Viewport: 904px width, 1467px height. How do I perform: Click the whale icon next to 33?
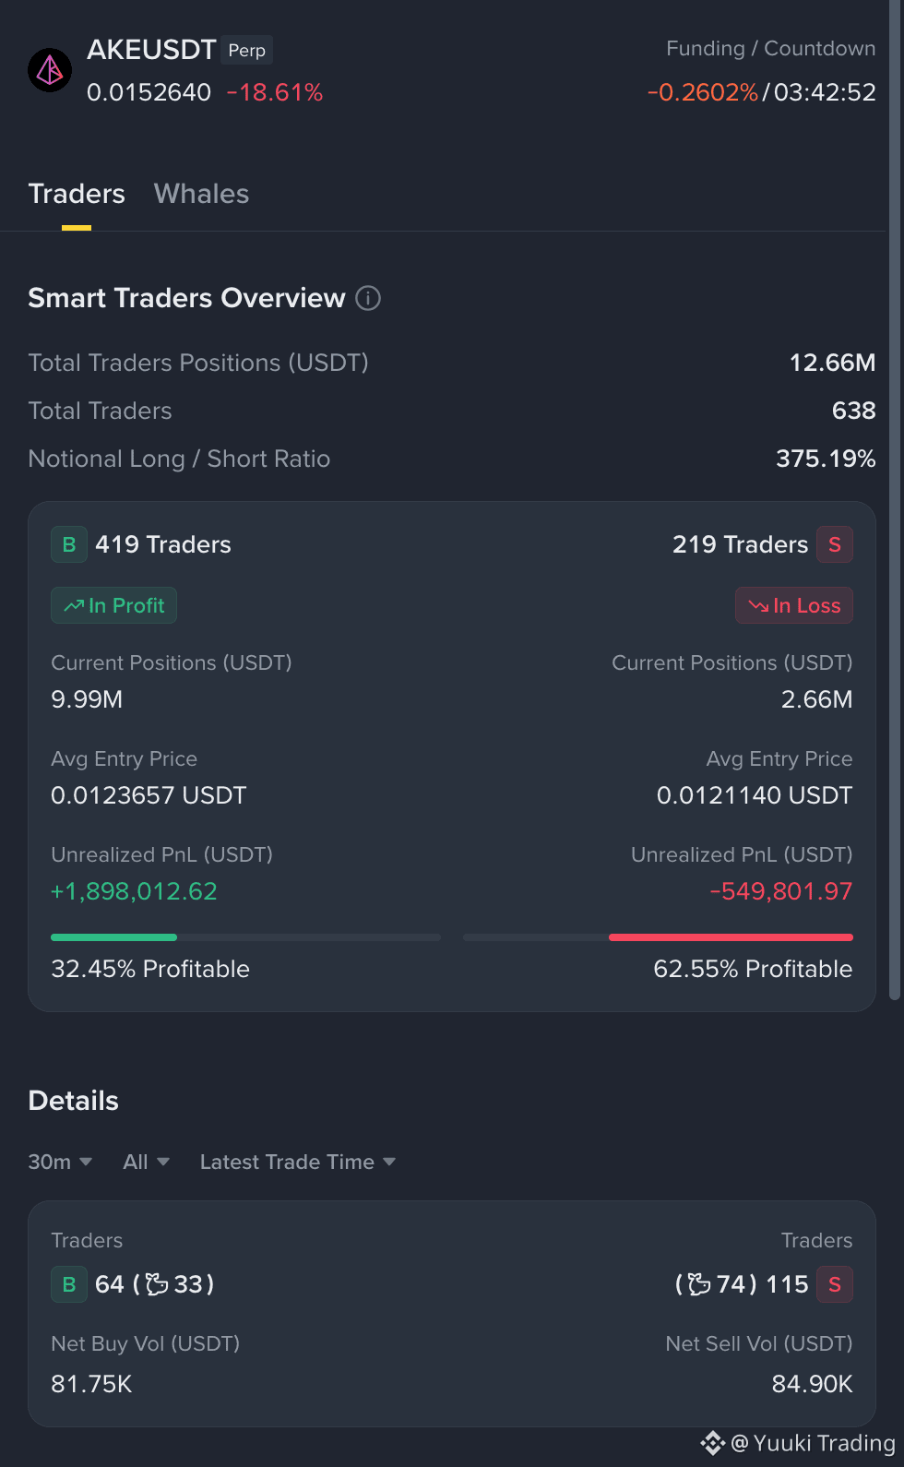tap(157, 1283)
